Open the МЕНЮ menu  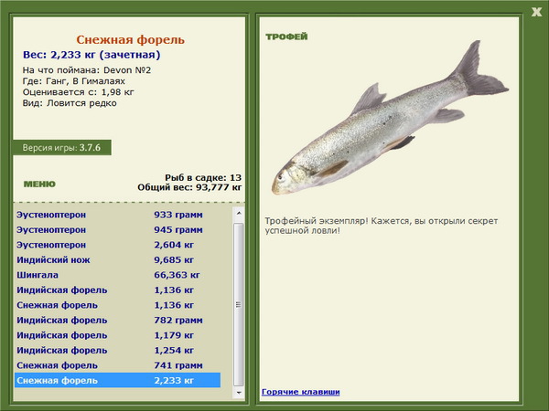coord(39,184)
